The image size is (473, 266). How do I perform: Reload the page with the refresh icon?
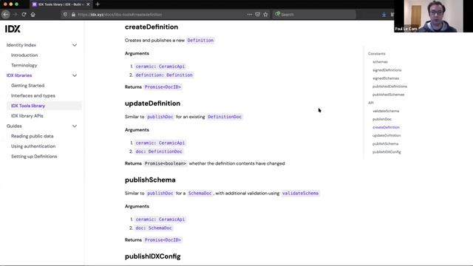tap(24, 15)
